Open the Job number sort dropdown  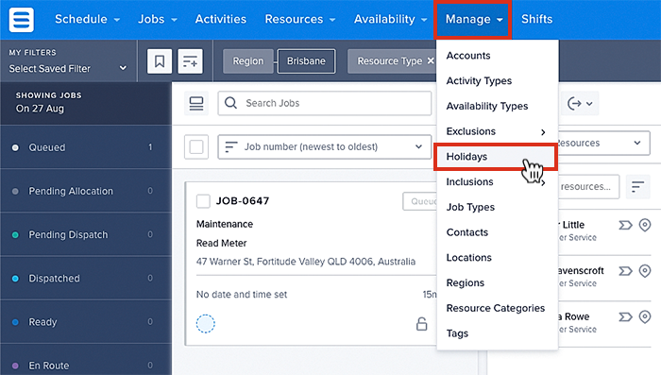(x=325, y=146)
